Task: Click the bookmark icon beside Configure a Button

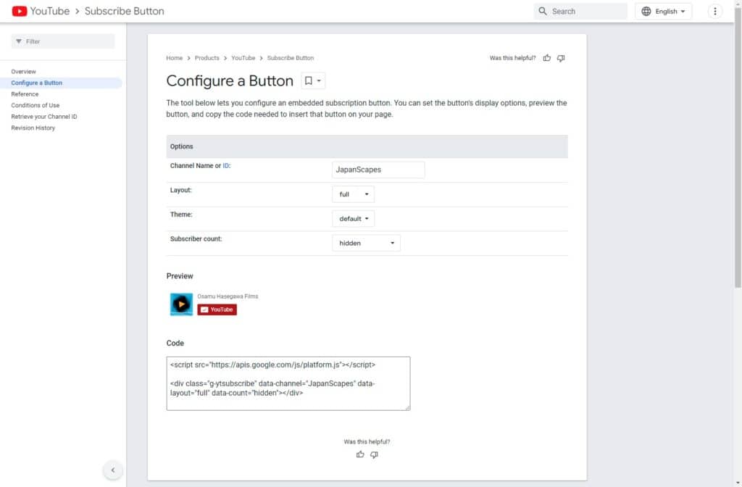Action: [309, 81]
